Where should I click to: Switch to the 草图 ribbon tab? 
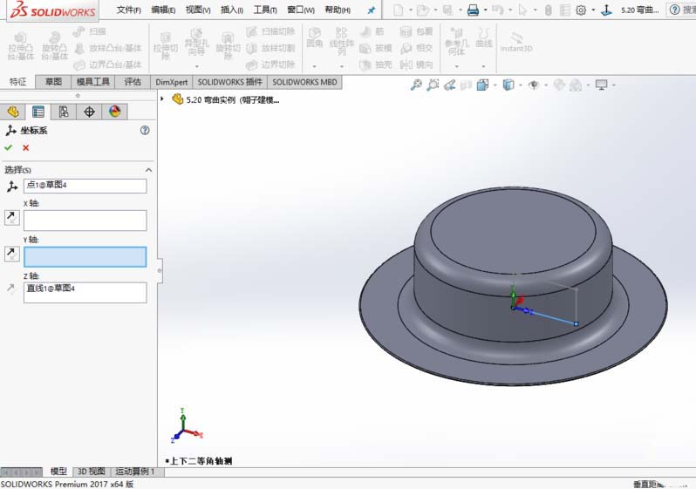[x=53, y=82]
